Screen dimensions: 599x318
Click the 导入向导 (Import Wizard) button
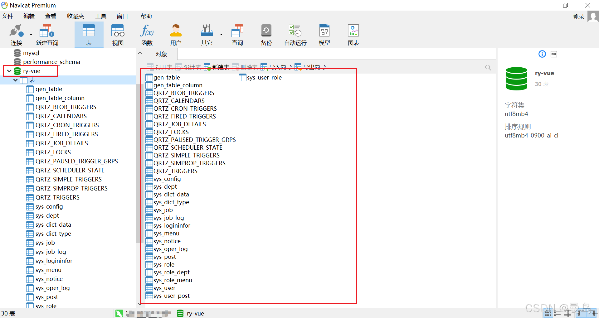276,67
